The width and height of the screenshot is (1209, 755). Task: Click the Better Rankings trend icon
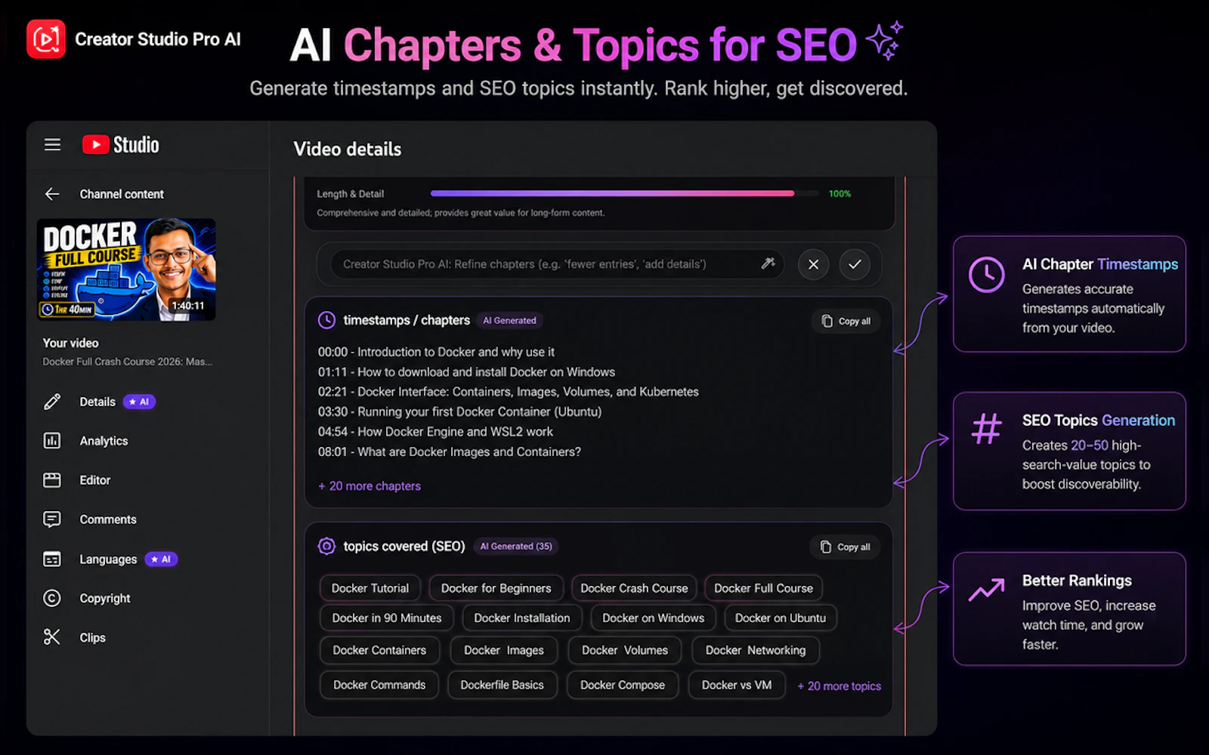[x=987, y=589]
